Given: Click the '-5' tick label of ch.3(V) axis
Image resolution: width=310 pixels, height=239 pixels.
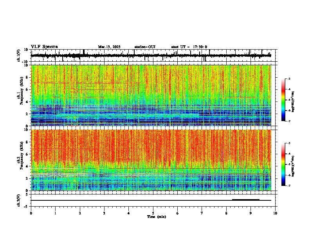Looking at the screenshot, I should (26, 207).
